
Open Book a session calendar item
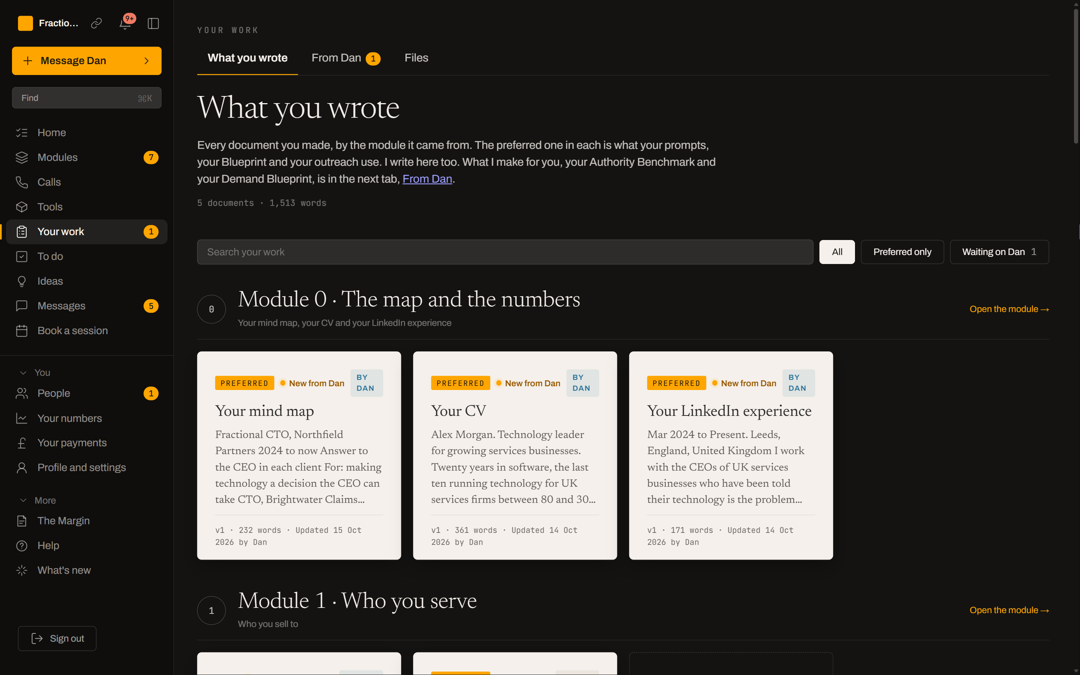click(87, 331)
